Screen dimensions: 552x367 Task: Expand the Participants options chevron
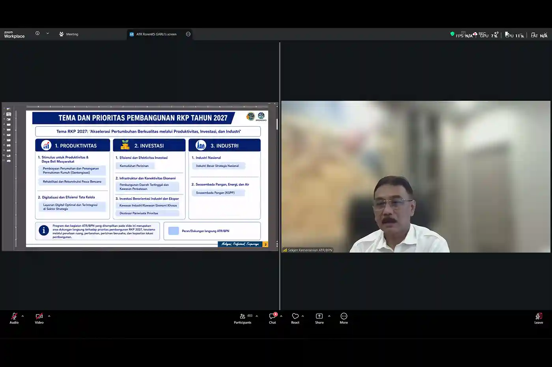257,316
